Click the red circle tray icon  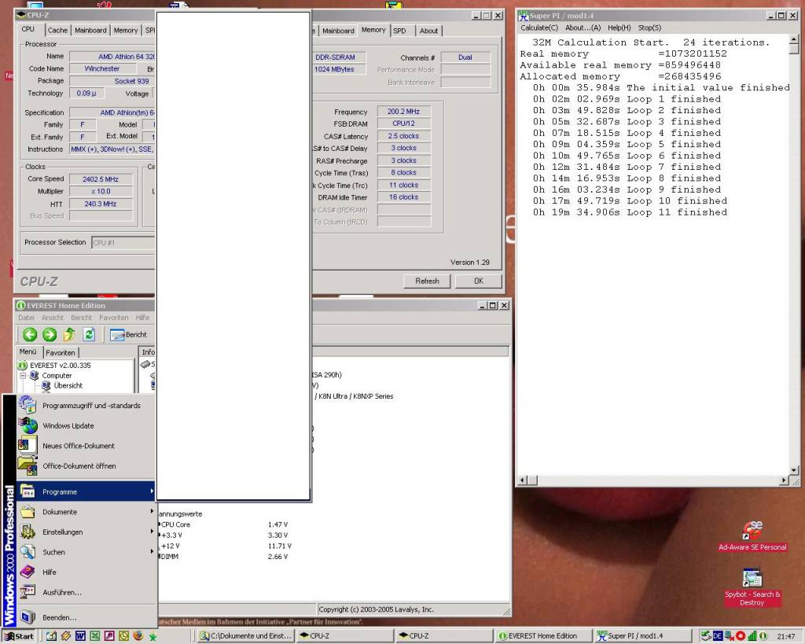pyautogui.click(x=740, y=636)
